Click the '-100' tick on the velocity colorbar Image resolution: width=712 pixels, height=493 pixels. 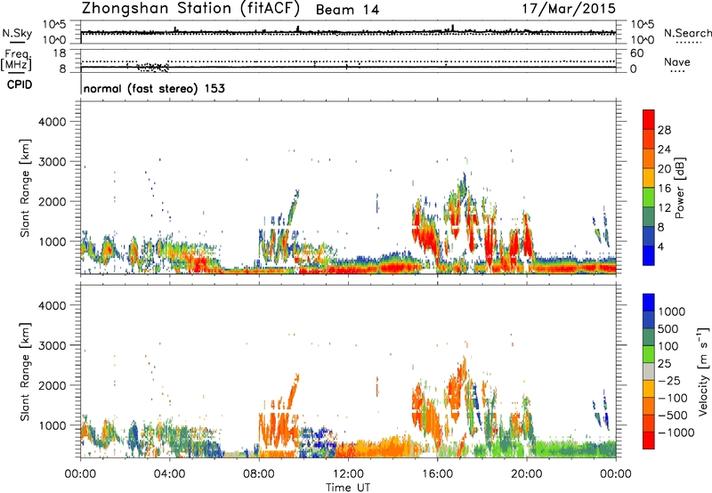pos(672,398)
